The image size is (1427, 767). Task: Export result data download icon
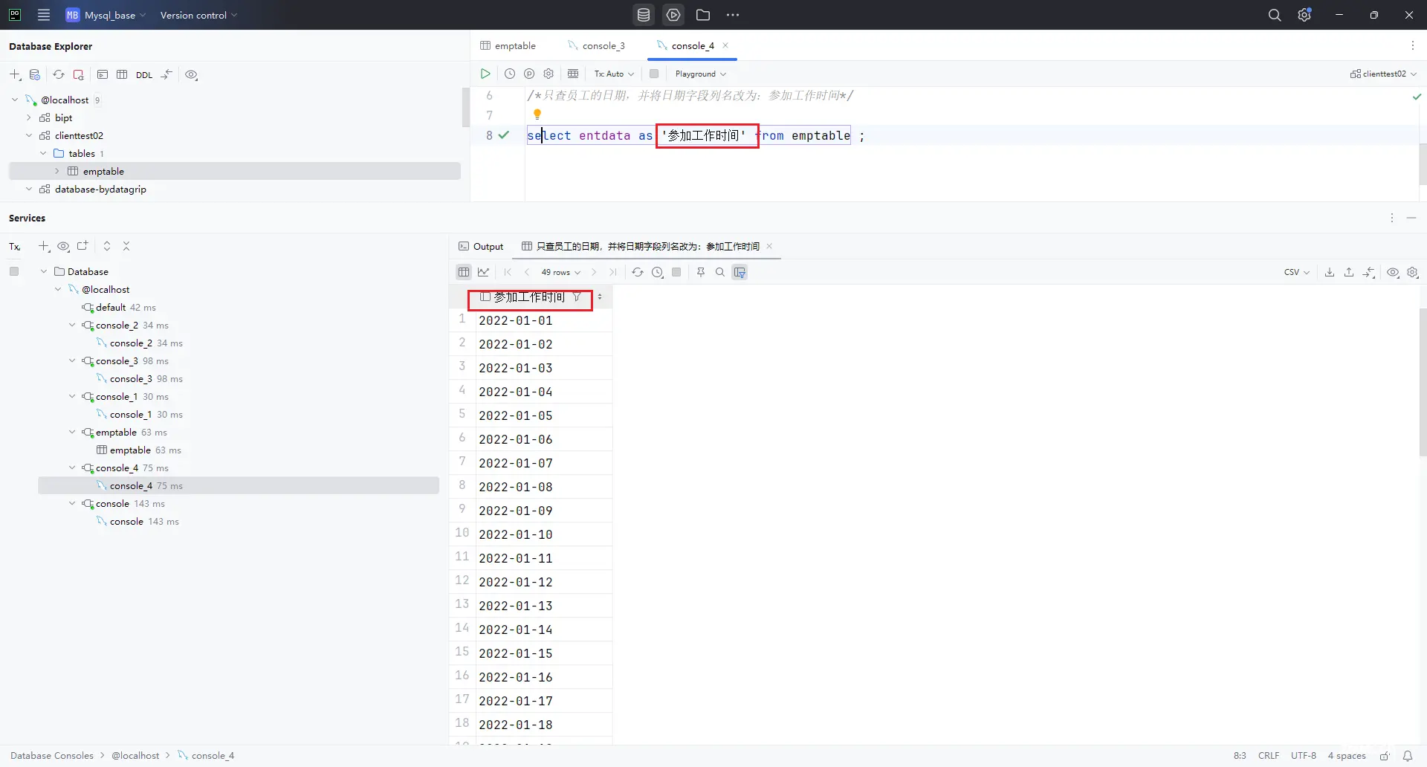click(1330, 272)
